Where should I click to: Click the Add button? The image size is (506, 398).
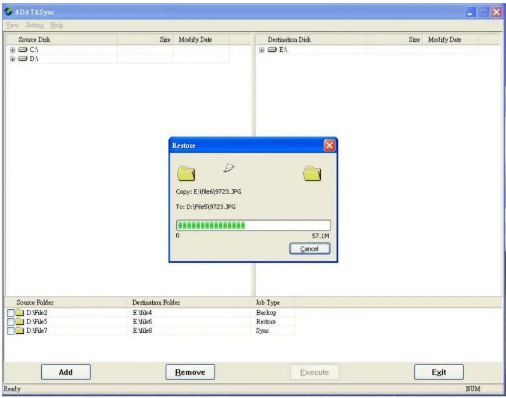(x=66, y=372)
